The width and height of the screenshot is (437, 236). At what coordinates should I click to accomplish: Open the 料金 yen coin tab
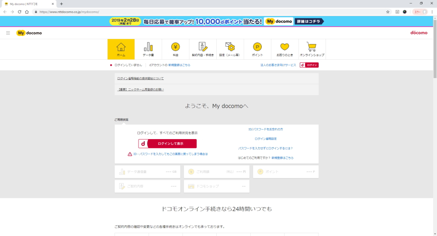pos(176,49)
